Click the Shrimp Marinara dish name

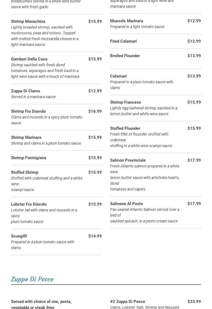point(26,137)
